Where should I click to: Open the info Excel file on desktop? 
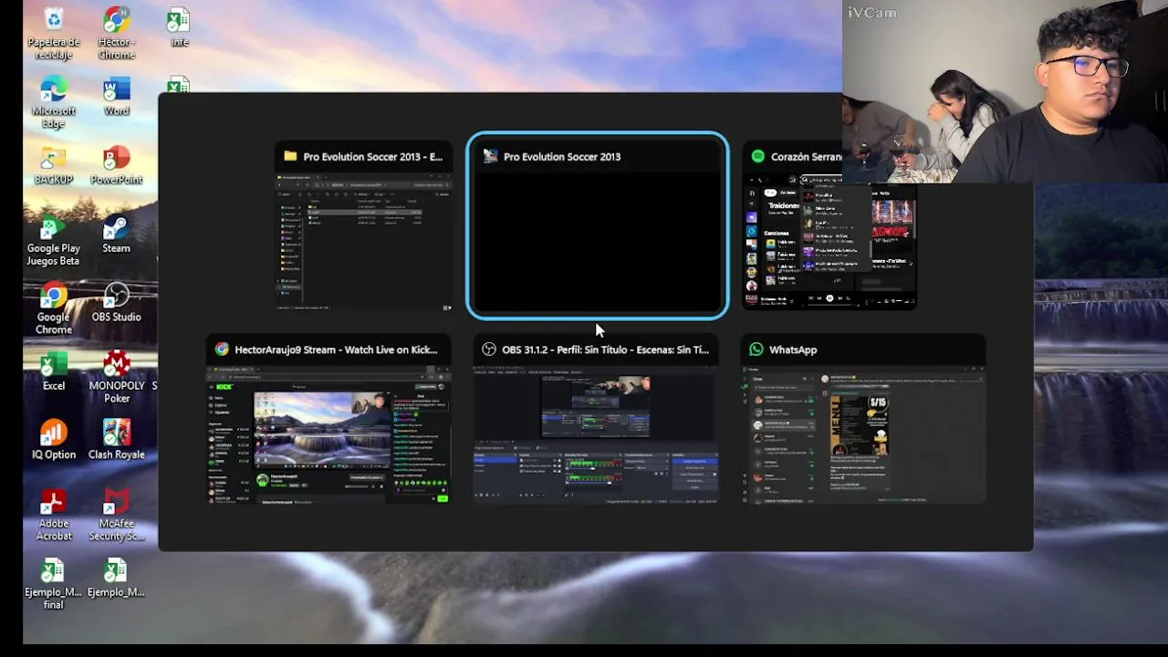[179, 28]
